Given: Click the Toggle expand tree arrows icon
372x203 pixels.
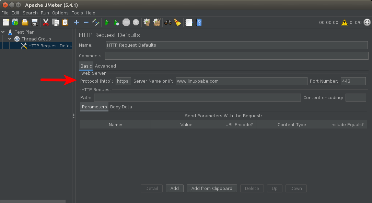Looking at the screenshot, I should pyautogui.click(x=96, y=23).
